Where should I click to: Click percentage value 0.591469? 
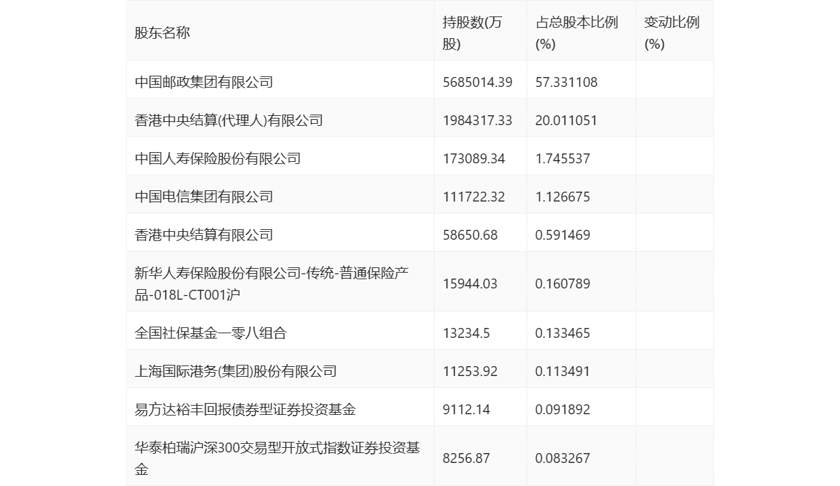point(563,235)
